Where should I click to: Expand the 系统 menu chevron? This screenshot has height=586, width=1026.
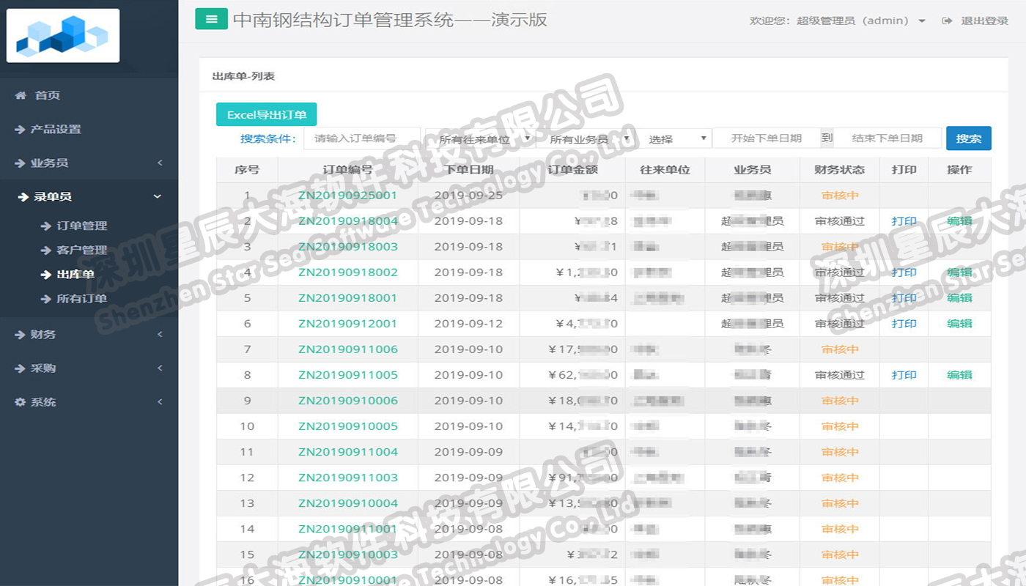click(160, 401)
